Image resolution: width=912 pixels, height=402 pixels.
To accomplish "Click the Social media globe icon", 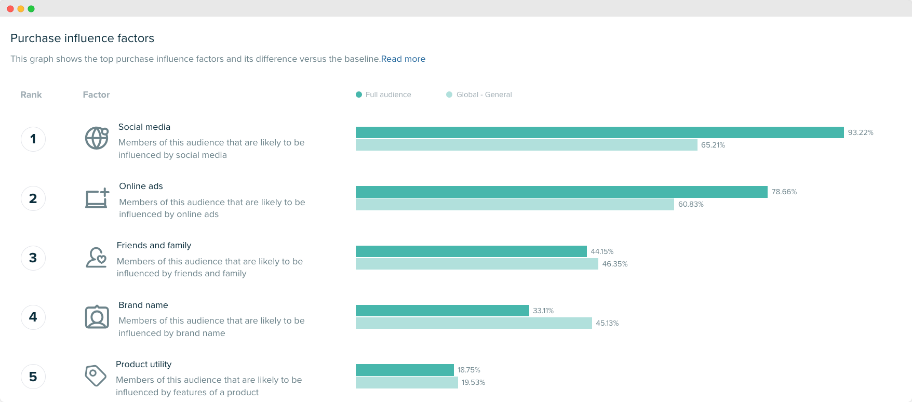I will click(x=96, y=138).
